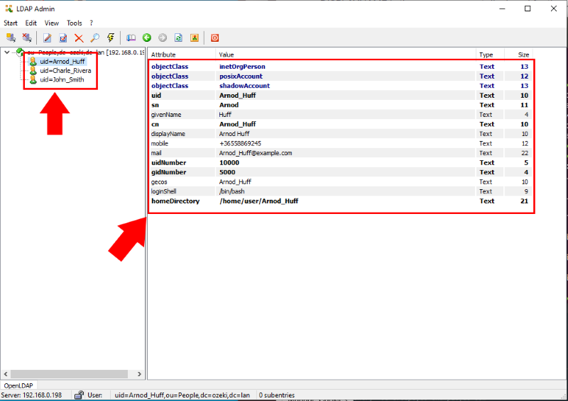This screenshot has width=568, height=401.
Task: Click the red X delete icon
Action: point(79,38)
